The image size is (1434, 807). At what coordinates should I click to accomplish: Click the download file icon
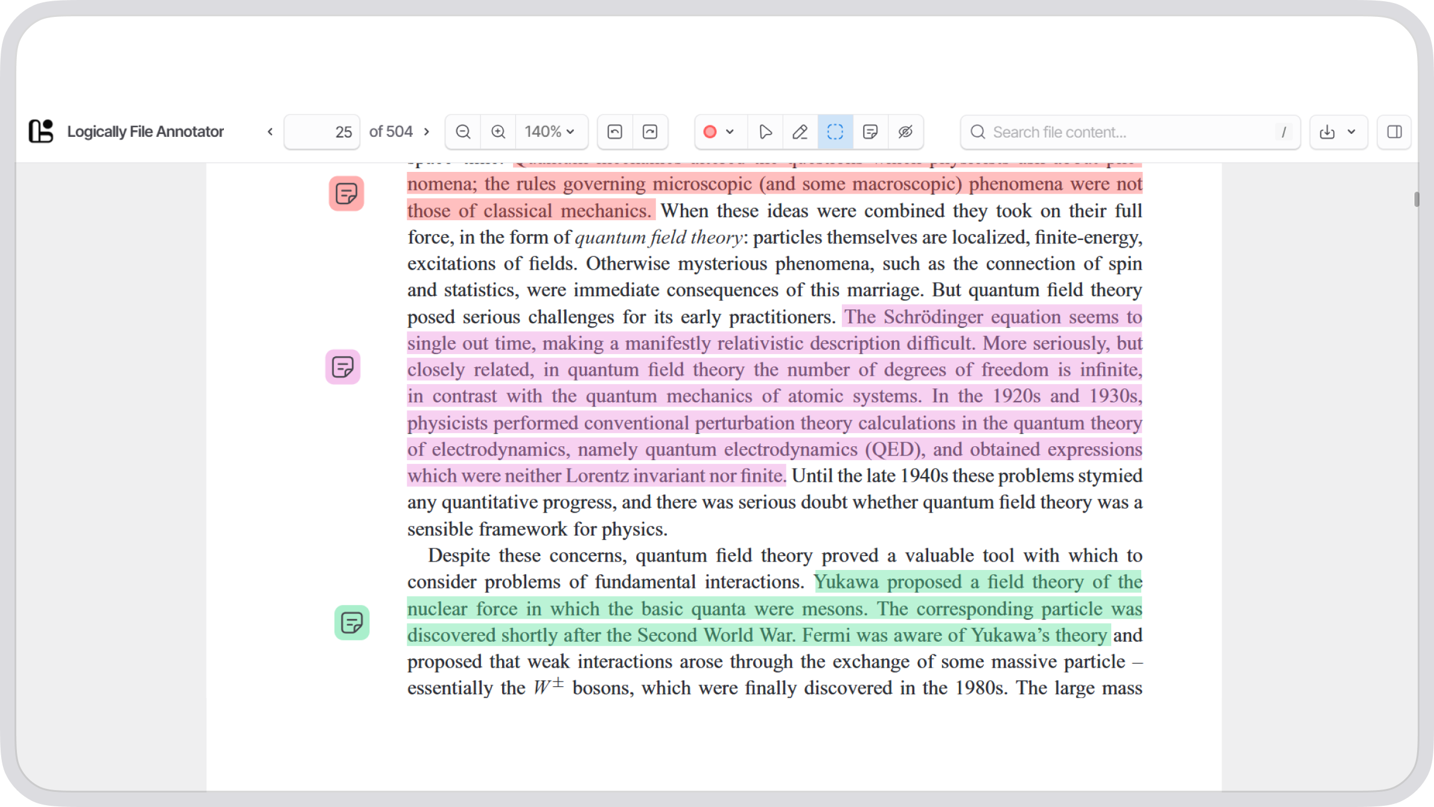tap(1327, 132)
